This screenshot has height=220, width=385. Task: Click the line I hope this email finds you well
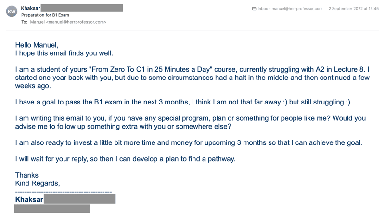coord(64,53)
